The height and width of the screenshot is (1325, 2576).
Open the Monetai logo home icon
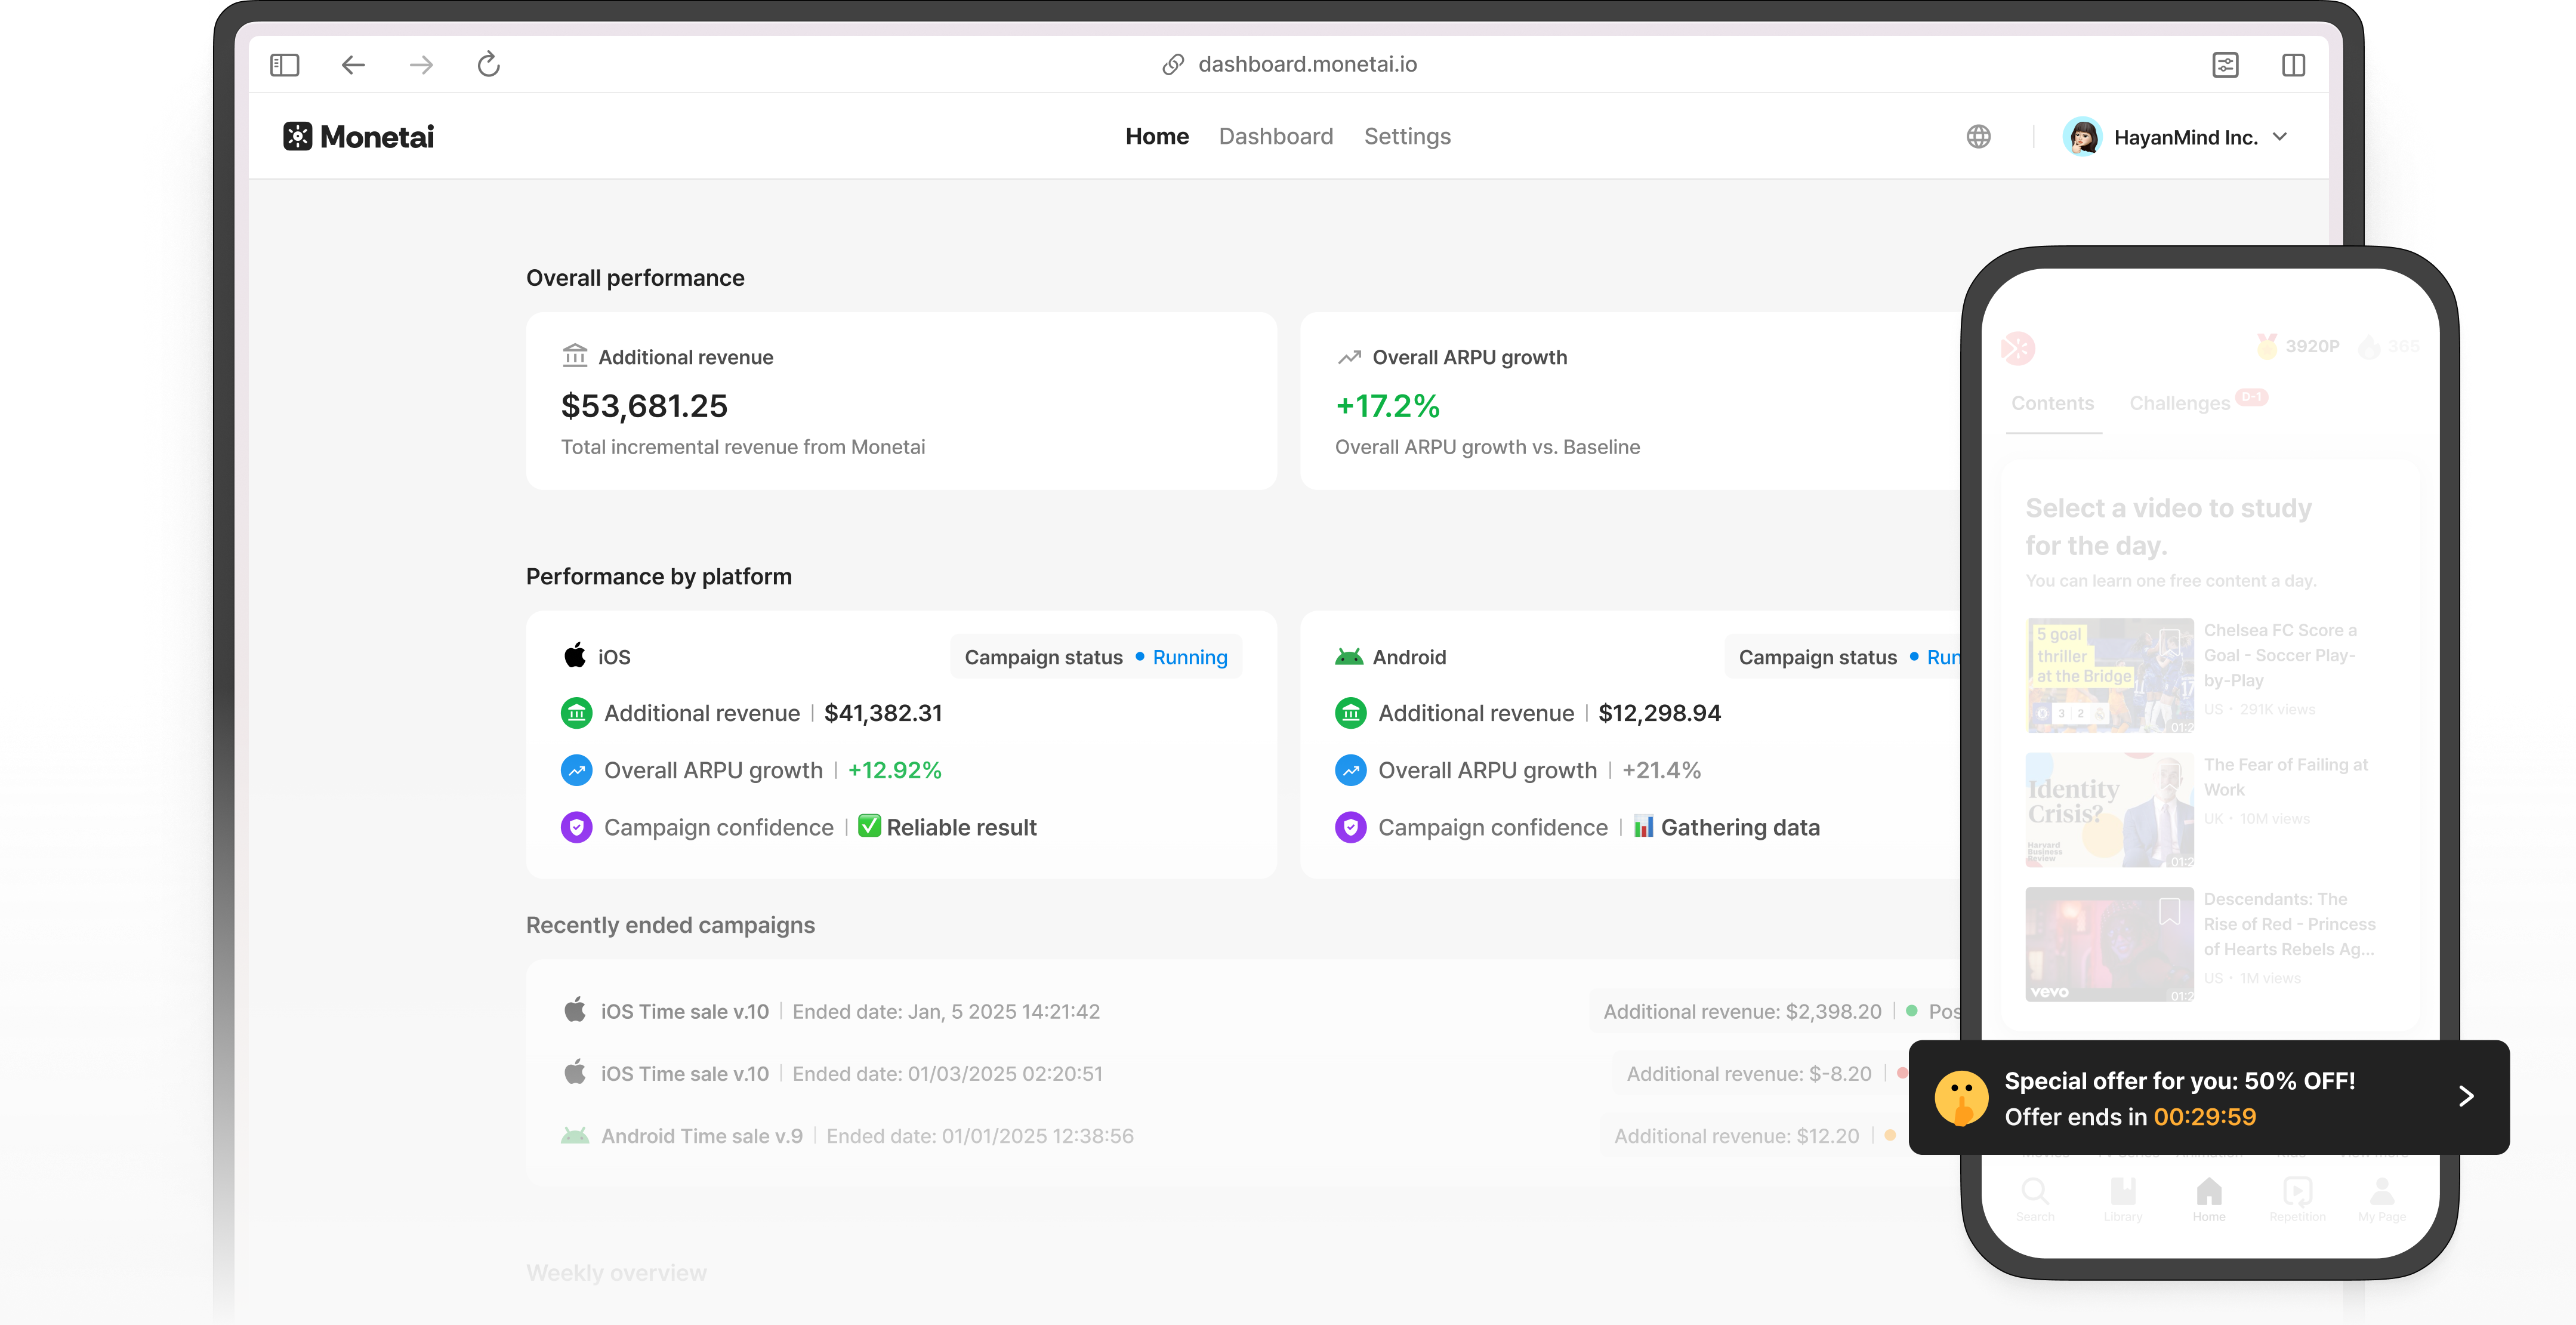tap(299, 136)
